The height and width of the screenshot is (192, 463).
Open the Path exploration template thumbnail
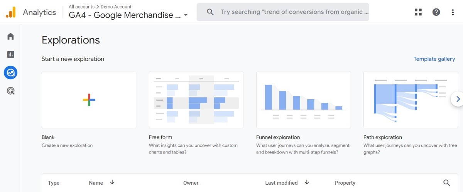pos(411,100)
